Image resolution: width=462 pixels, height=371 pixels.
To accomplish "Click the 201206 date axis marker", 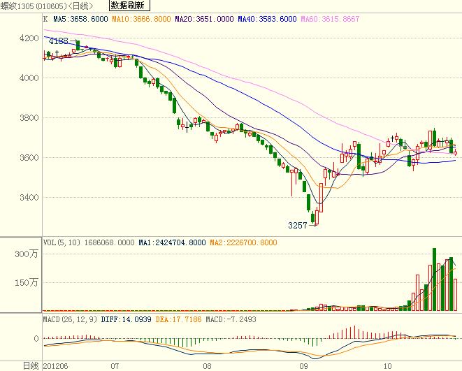I will (x=57, y=365).
